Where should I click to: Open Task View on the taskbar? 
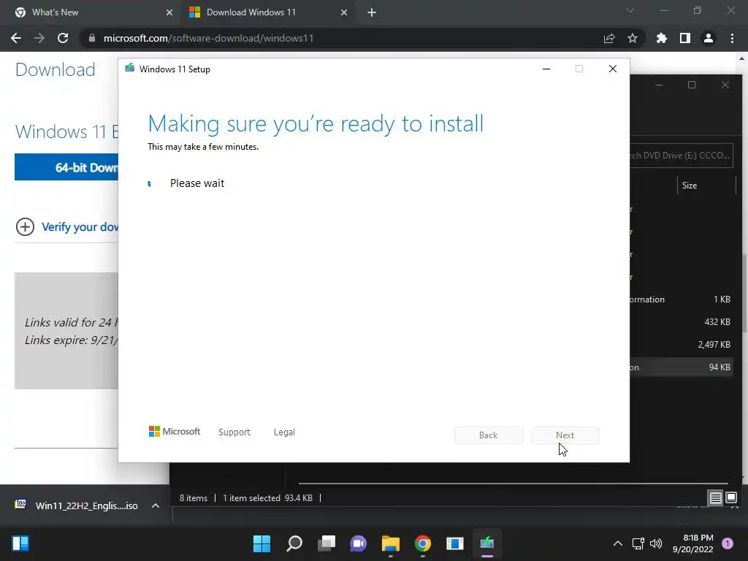(x=327, y=543)
